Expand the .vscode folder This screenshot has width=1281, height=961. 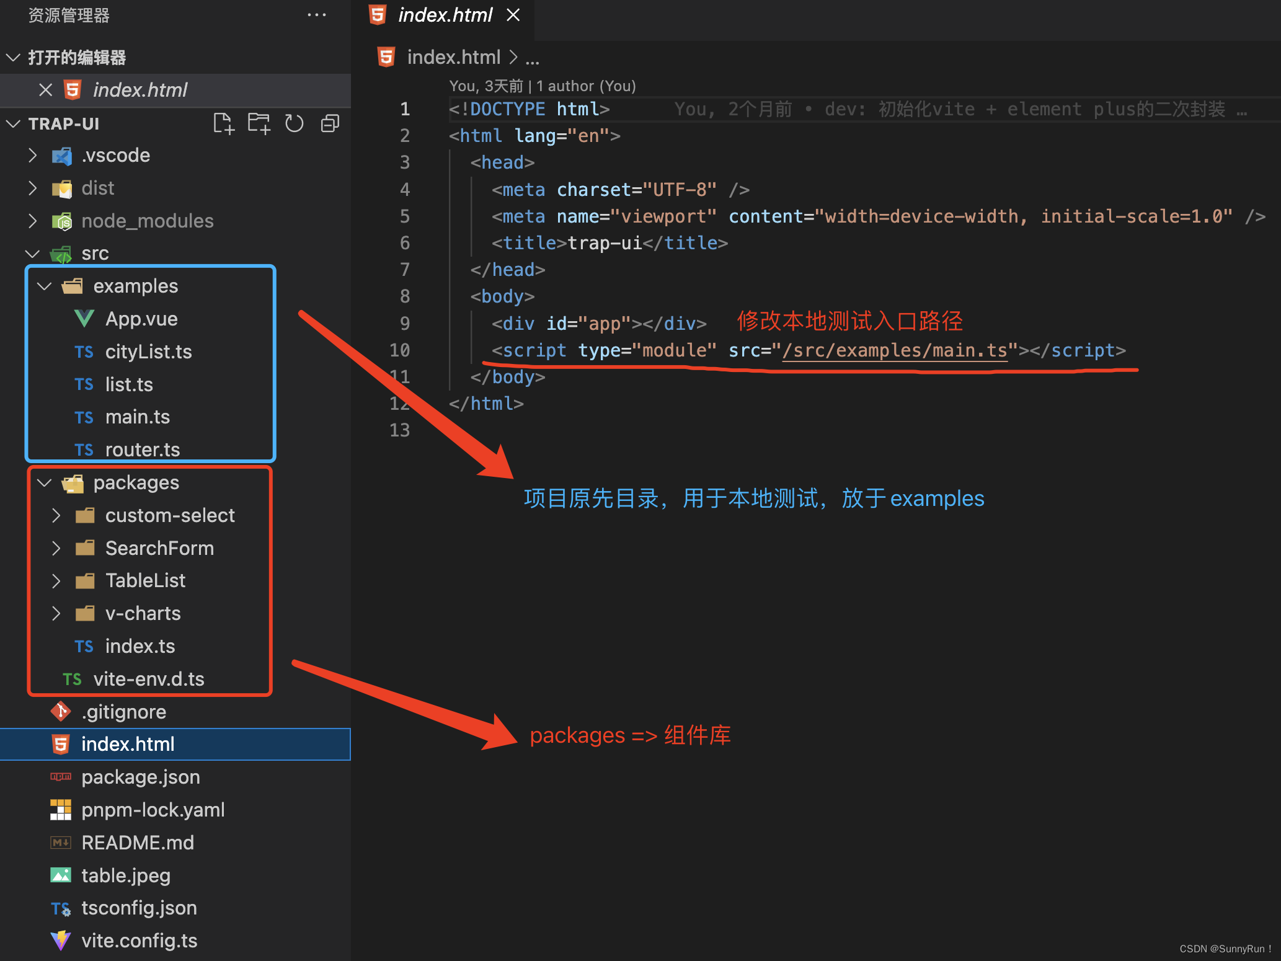33,155
